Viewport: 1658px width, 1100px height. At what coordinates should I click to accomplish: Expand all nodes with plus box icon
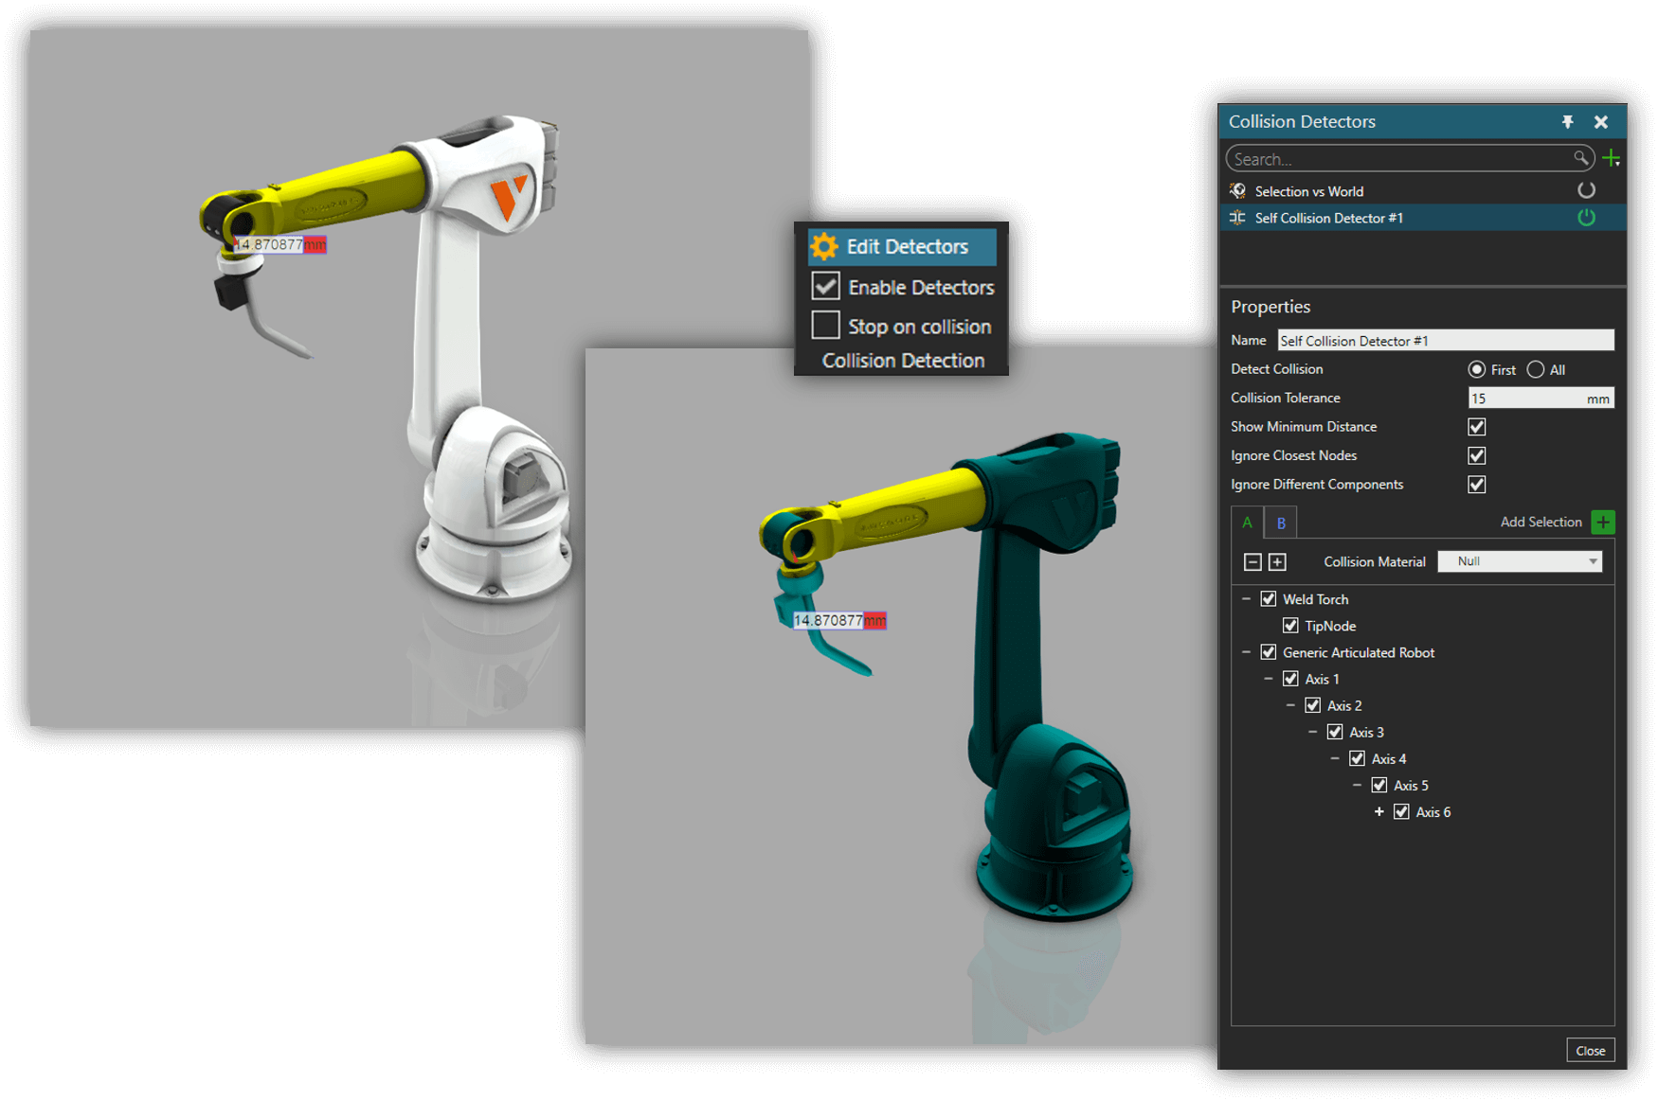(x=1277, y=562)
